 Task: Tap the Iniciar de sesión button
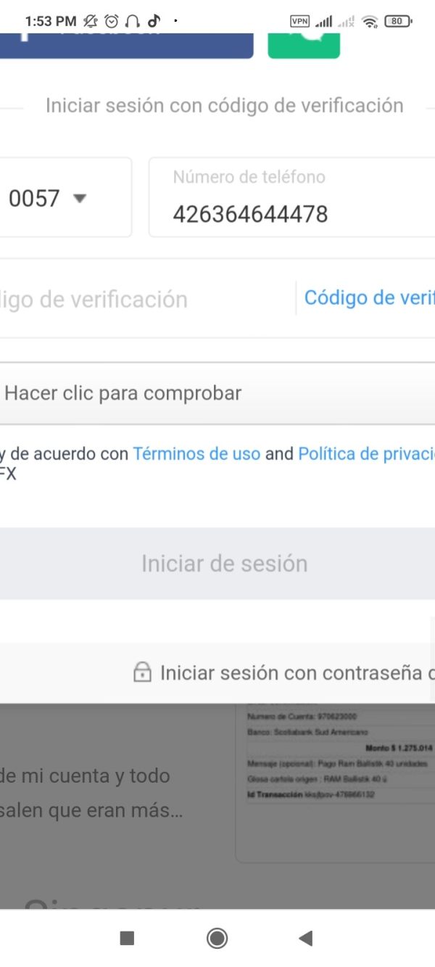217,564
